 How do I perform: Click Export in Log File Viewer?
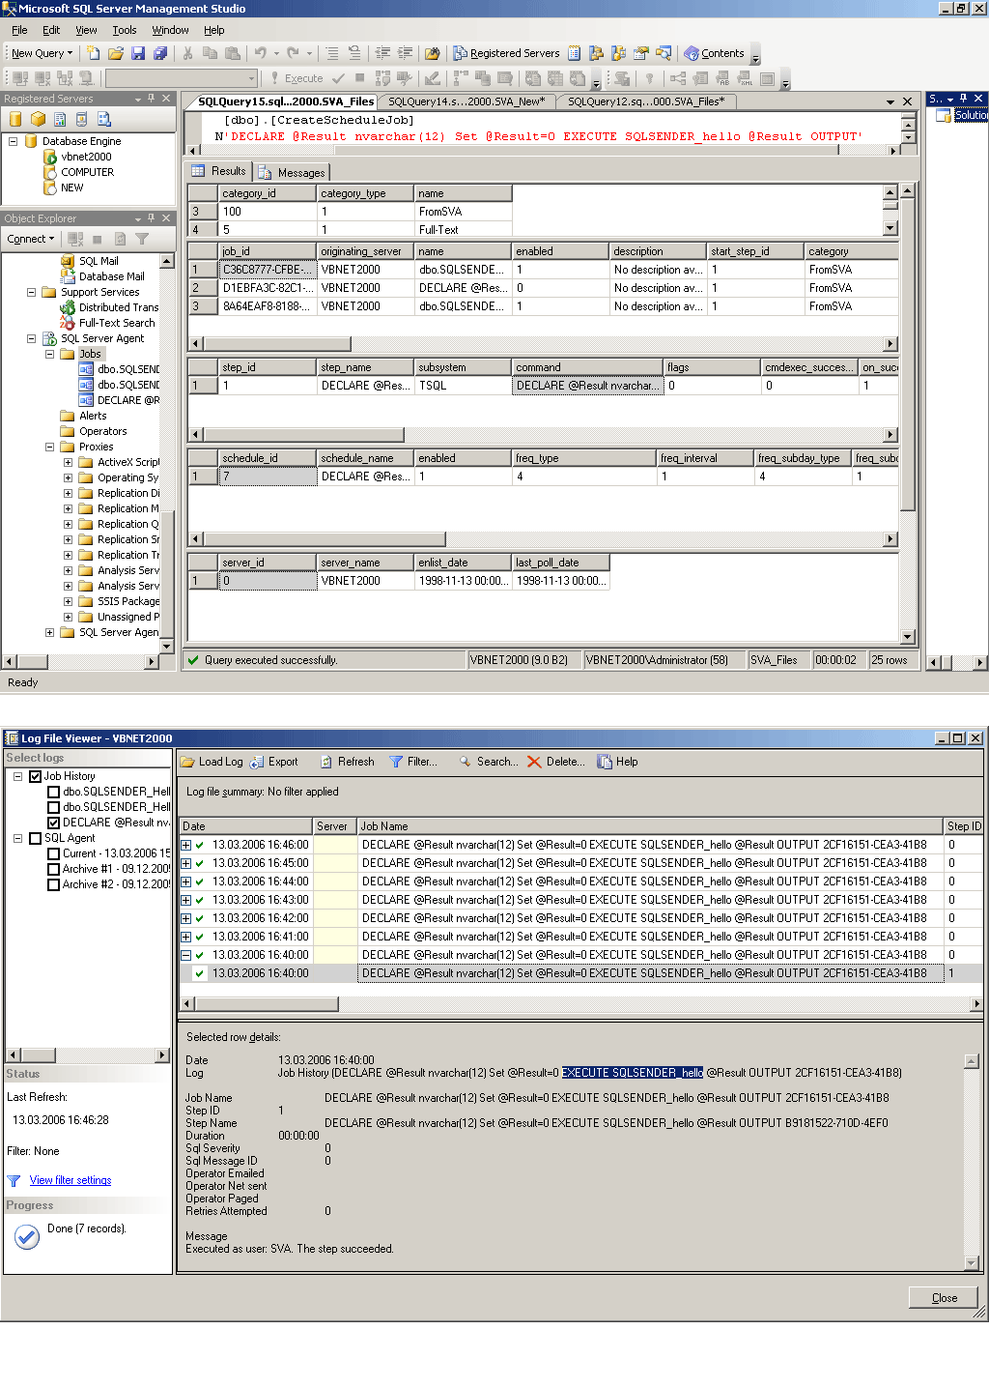tap(274, 762)
